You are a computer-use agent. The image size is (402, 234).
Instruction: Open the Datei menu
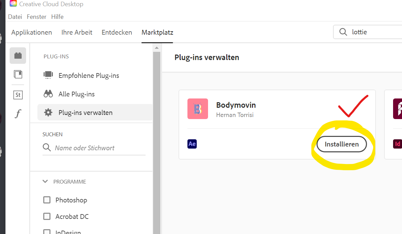tap(15, 16)
